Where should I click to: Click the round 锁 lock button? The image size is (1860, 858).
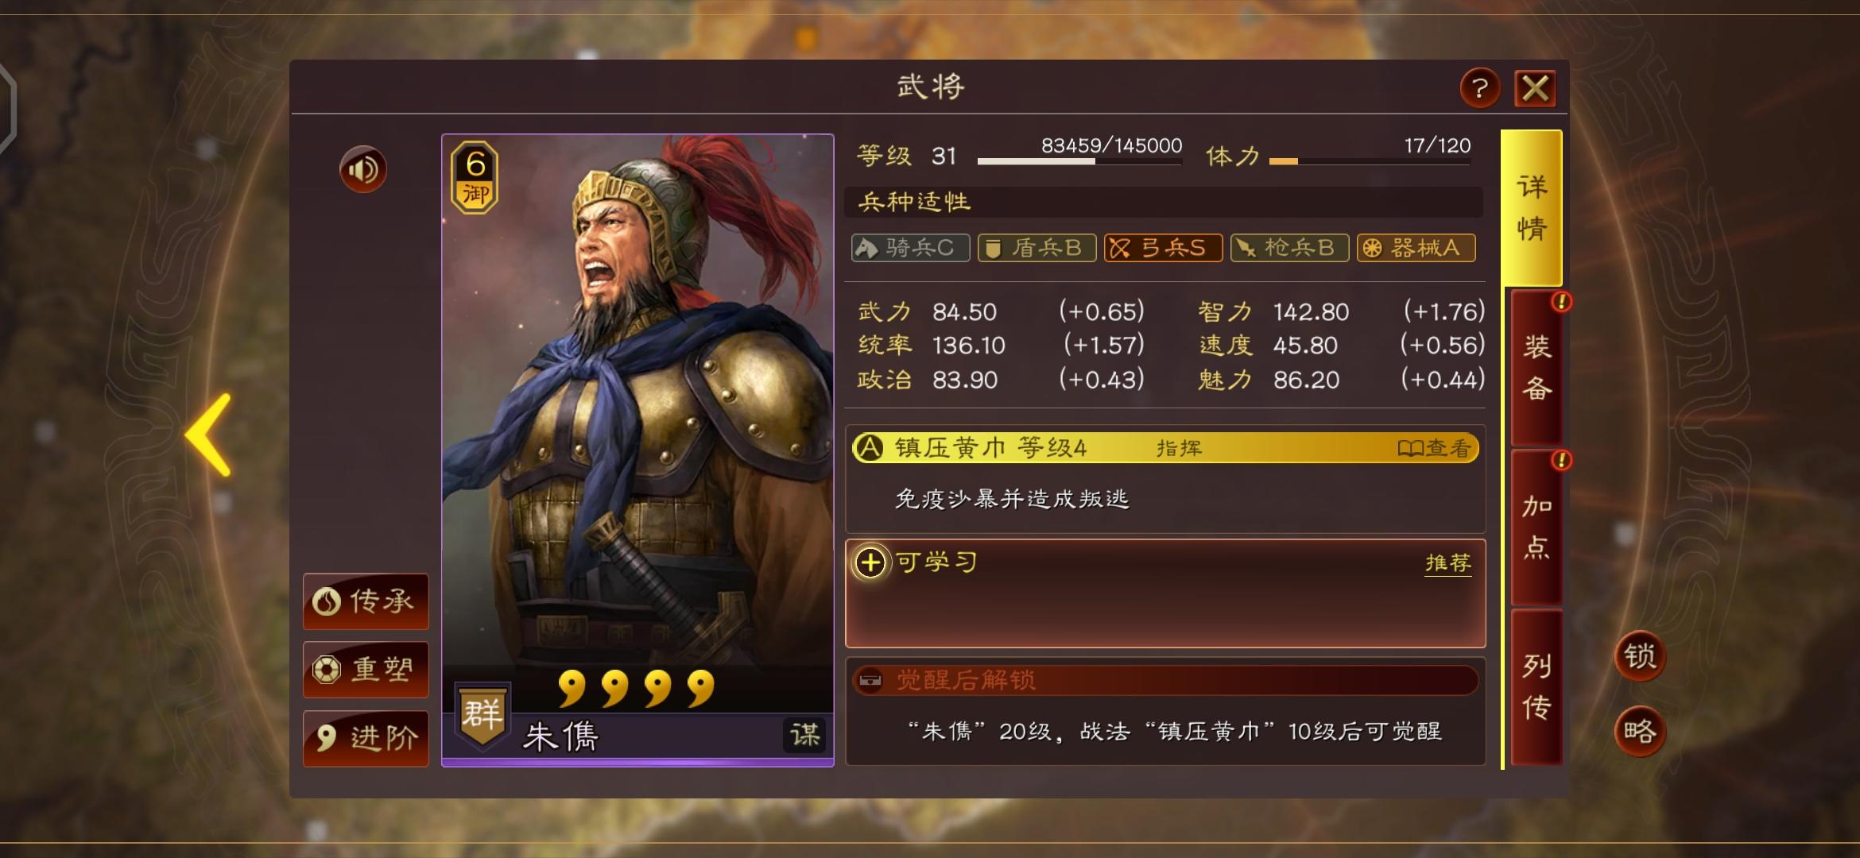point(1640,656)
